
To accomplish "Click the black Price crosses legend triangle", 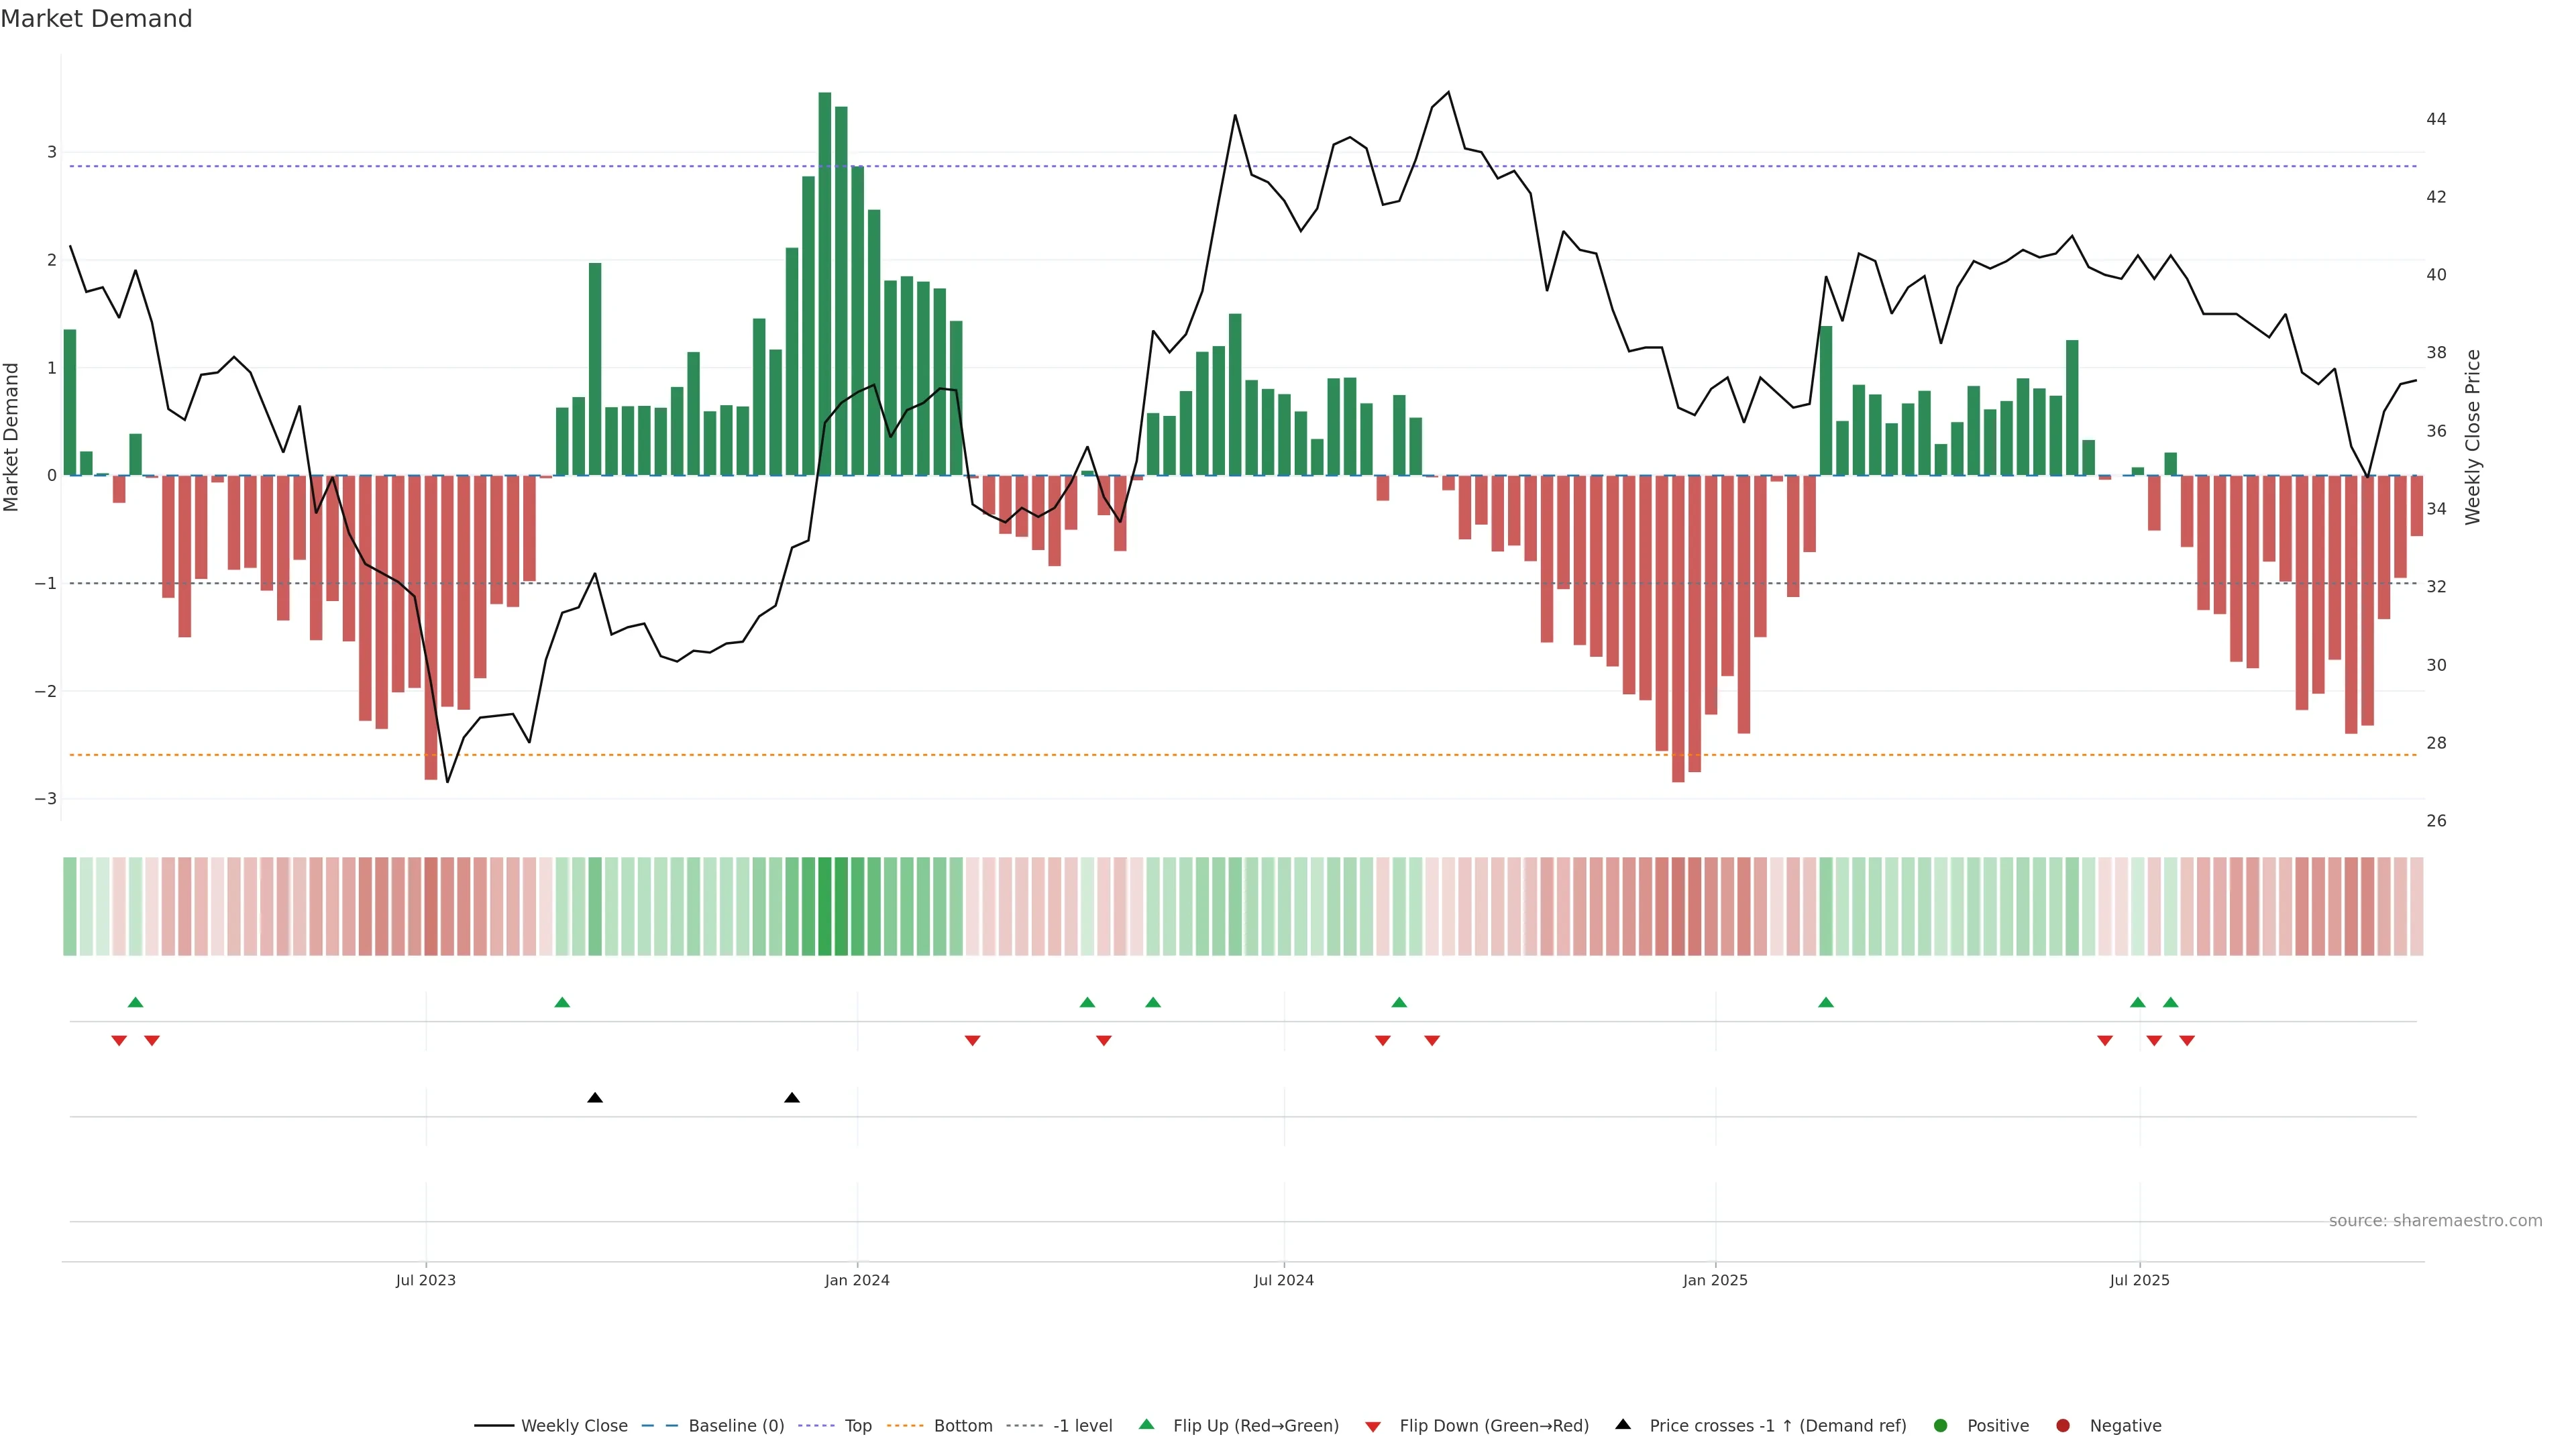I will click(x=1623, y=1424).
